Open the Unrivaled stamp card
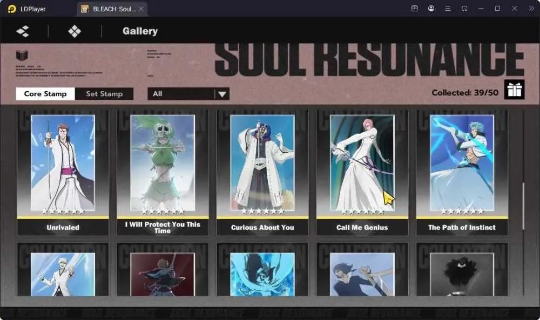Image resolution: width=540 pixels, height=320 pixels. 63,173
